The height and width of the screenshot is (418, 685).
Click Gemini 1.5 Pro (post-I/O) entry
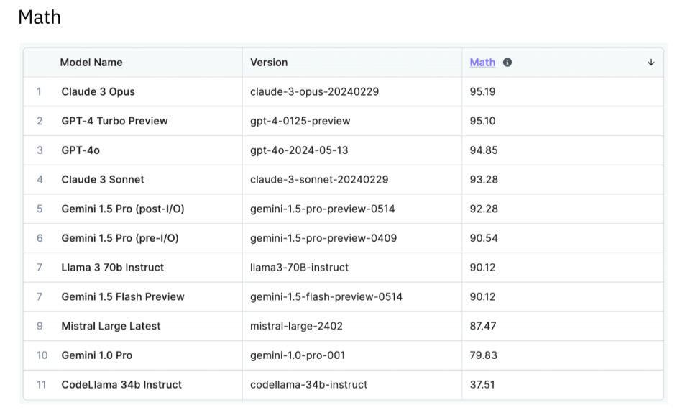coord(123,209)
